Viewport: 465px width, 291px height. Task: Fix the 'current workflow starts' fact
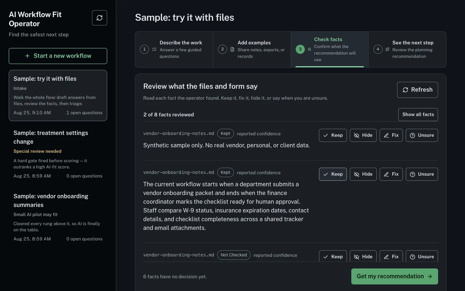click(x=391, y=174)
